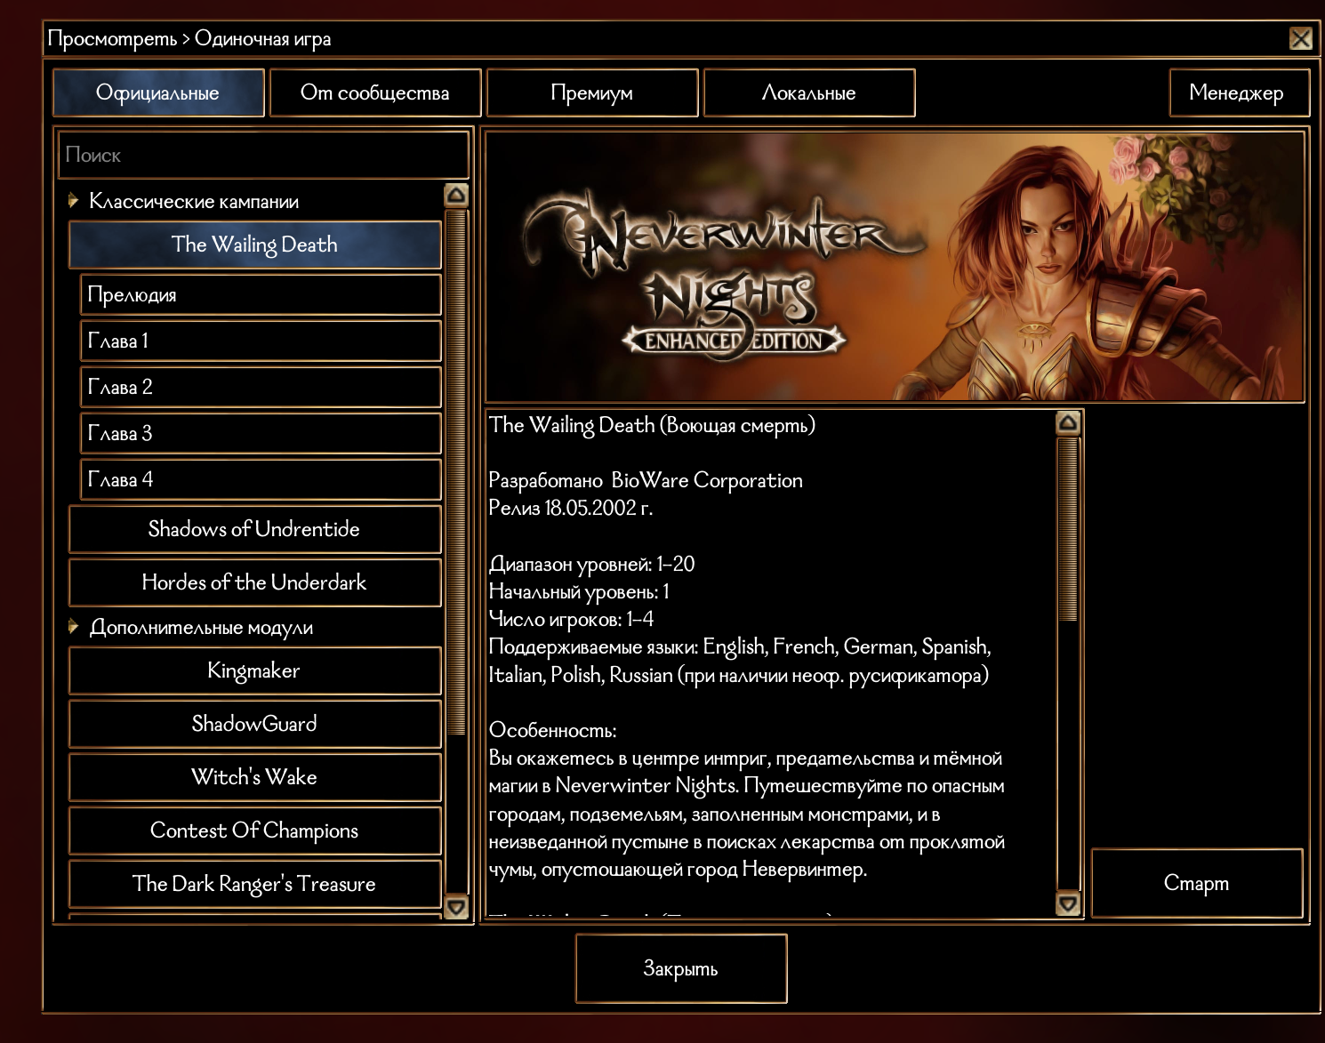Click the description scroll down arrow

tap(1068, 904)
